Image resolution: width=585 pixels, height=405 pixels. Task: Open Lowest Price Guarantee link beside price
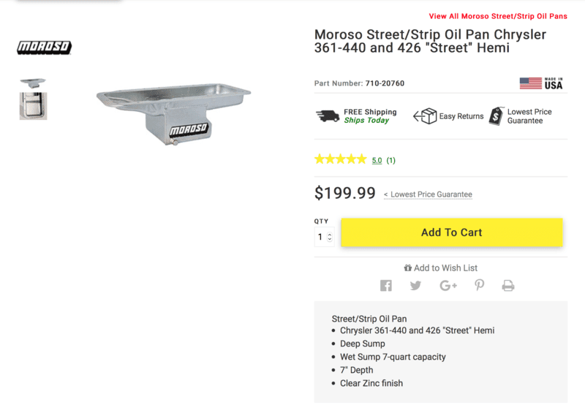click(x=428, y=194)
